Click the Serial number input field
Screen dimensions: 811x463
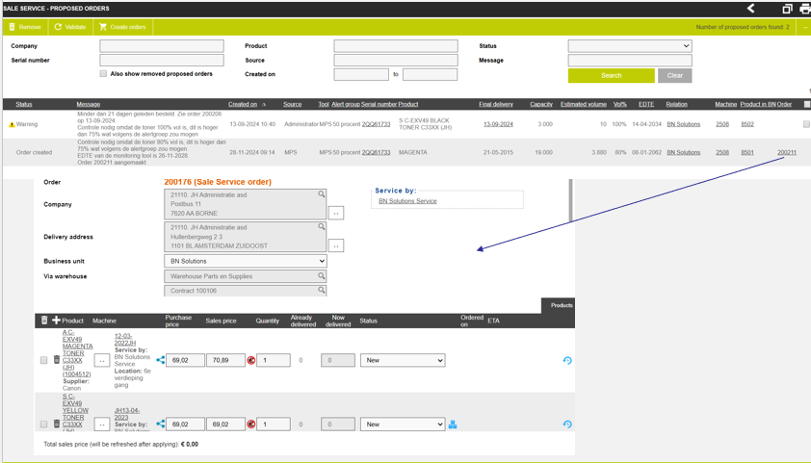162,61
